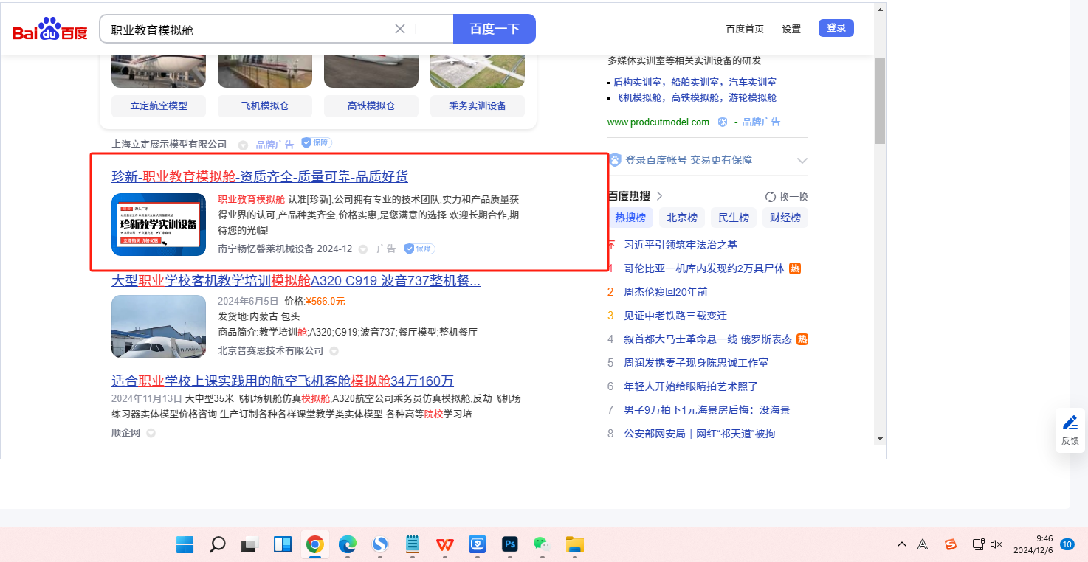Clear the search box with the X icon

(x=400, y=29)
